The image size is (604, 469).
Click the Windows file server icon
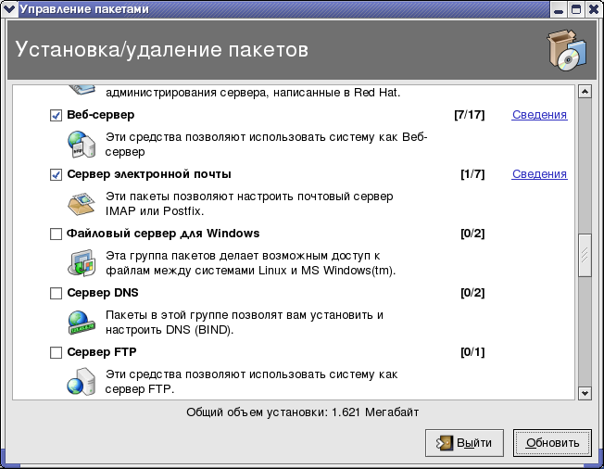click(81, 262)
